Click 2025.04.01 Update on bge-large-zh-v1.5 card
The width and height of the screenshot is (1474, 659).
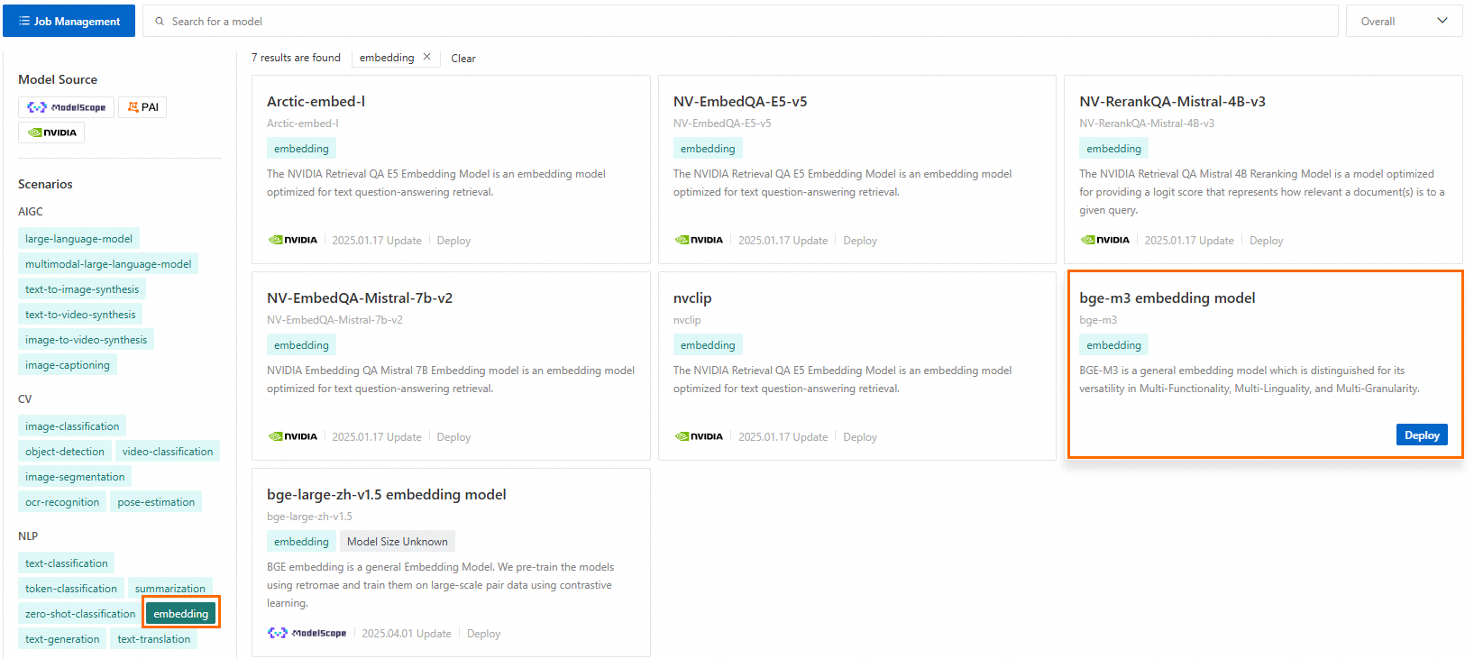407,634
